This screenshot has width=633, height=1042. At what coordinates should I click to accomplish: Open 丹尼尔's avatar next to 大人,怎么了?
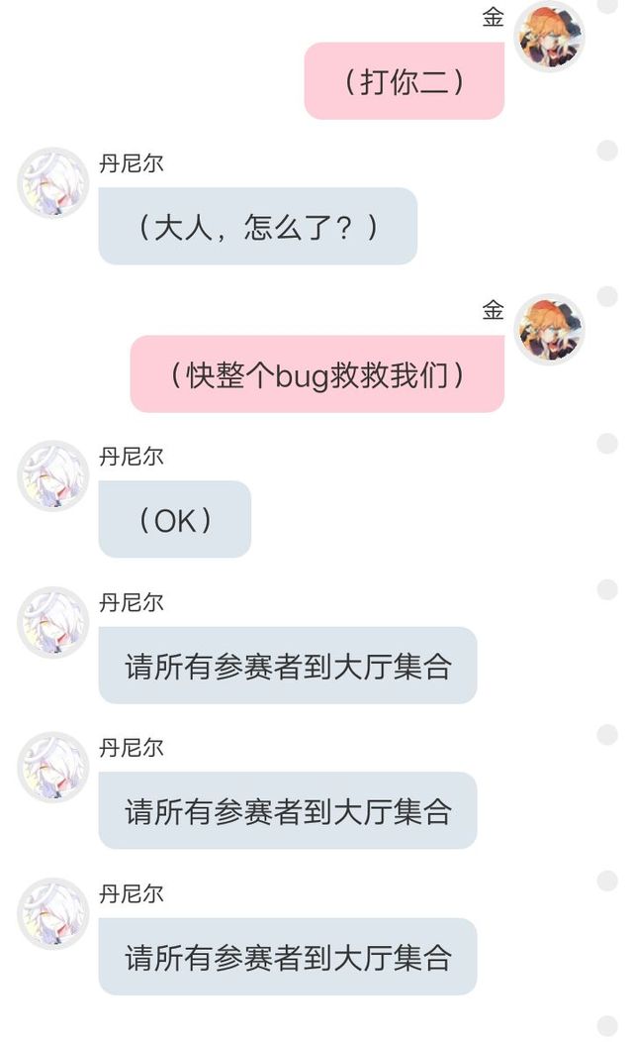pos(52,183)
